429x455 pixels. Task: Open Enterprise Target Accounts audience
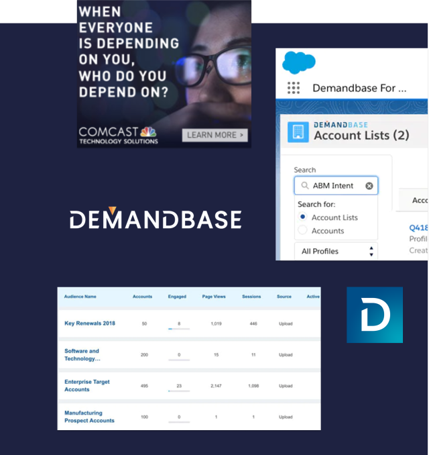(87, 386)
